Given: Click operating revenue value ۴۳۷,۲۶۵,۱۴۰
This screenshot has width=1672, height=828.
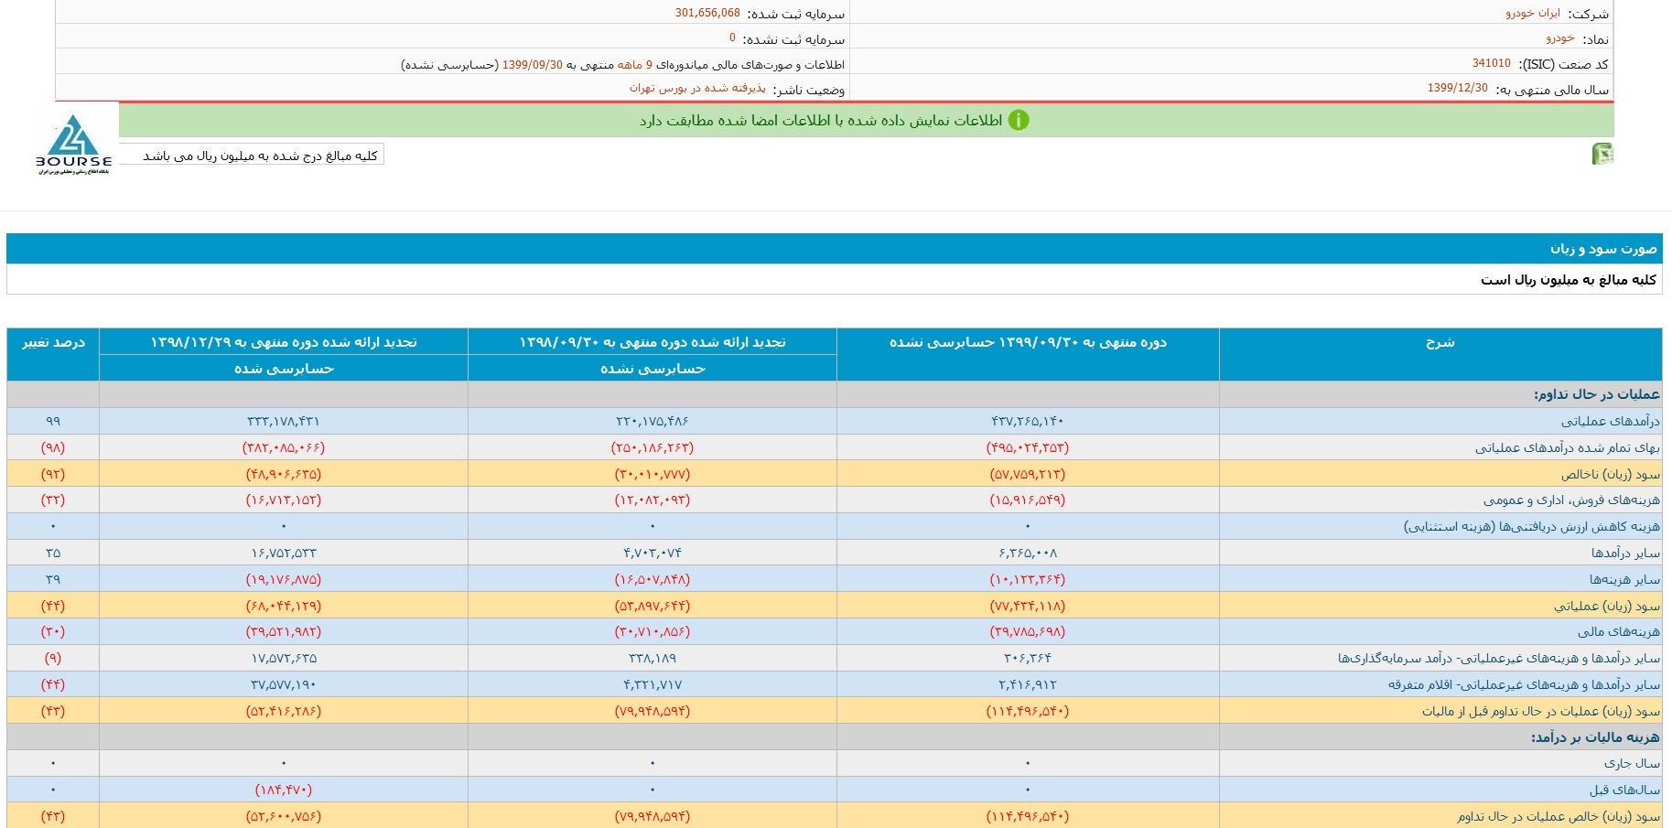Looking at the screenshot, I should pyautogui.click(x=1028, y=421).
